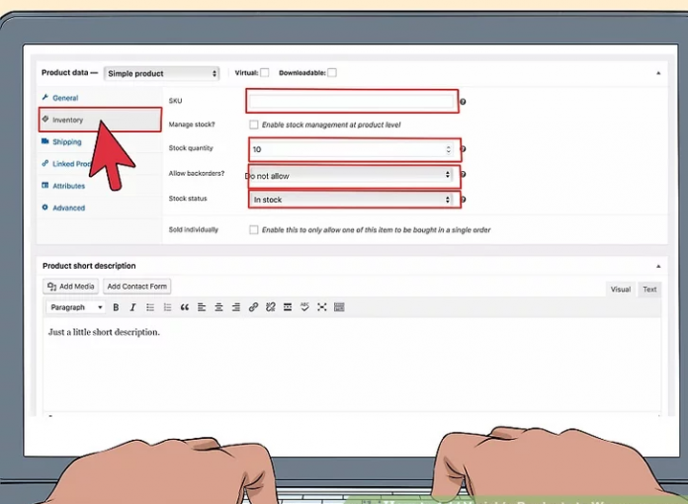
Task: Switch to the Text editor tab
Action: tap(649, 290)
